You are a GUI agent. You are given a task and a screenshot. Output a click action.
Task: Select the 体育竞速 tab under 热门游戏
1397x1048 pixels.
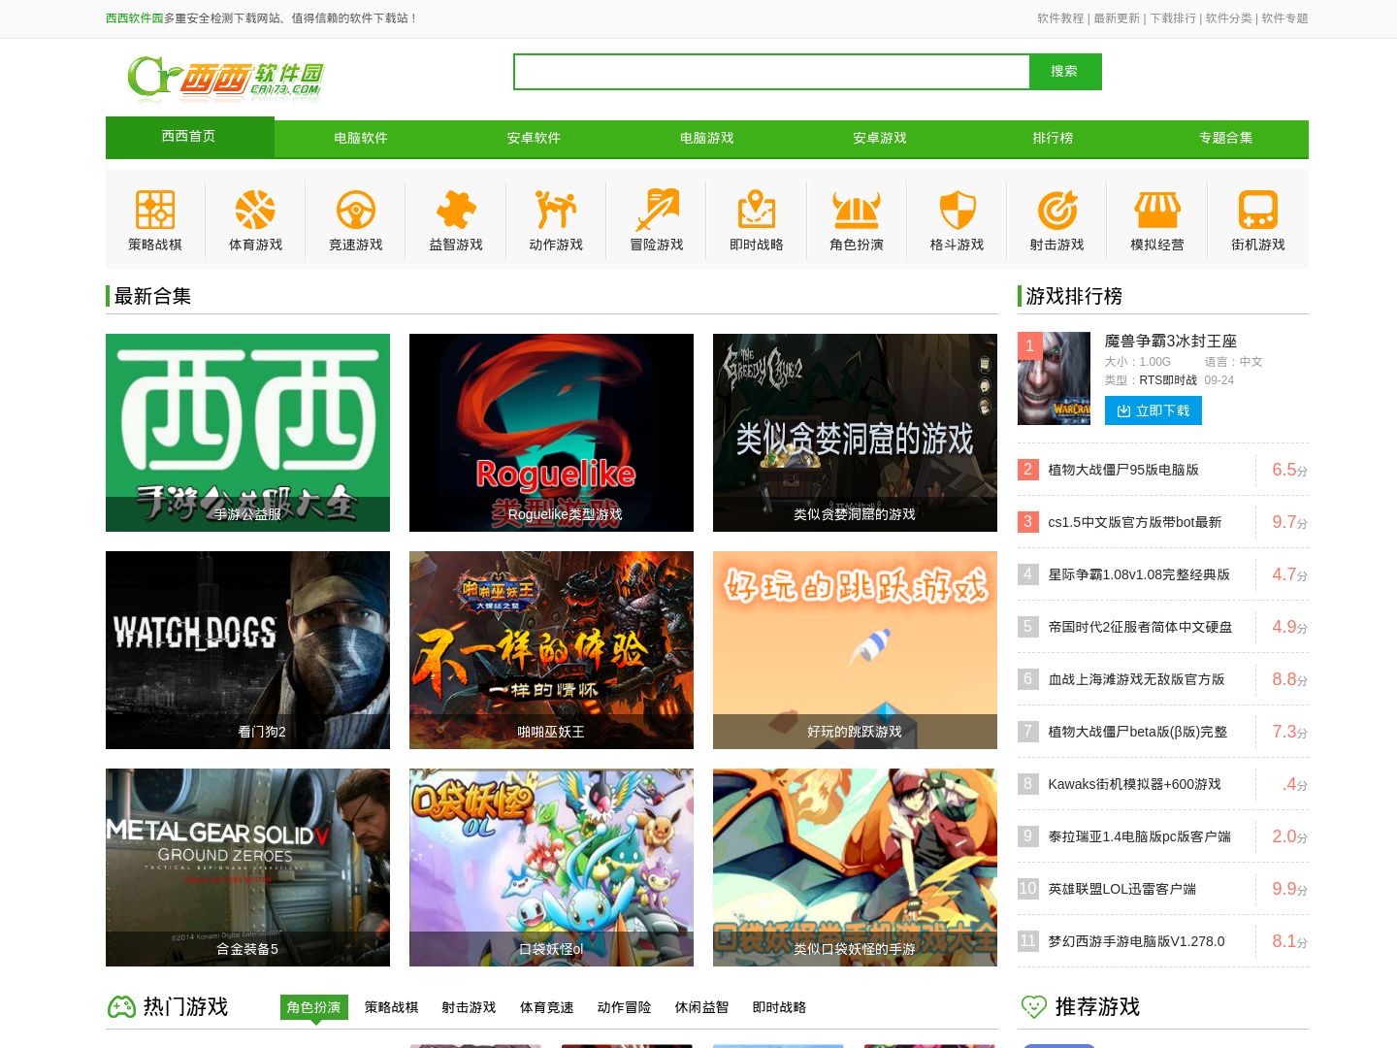546,1007
